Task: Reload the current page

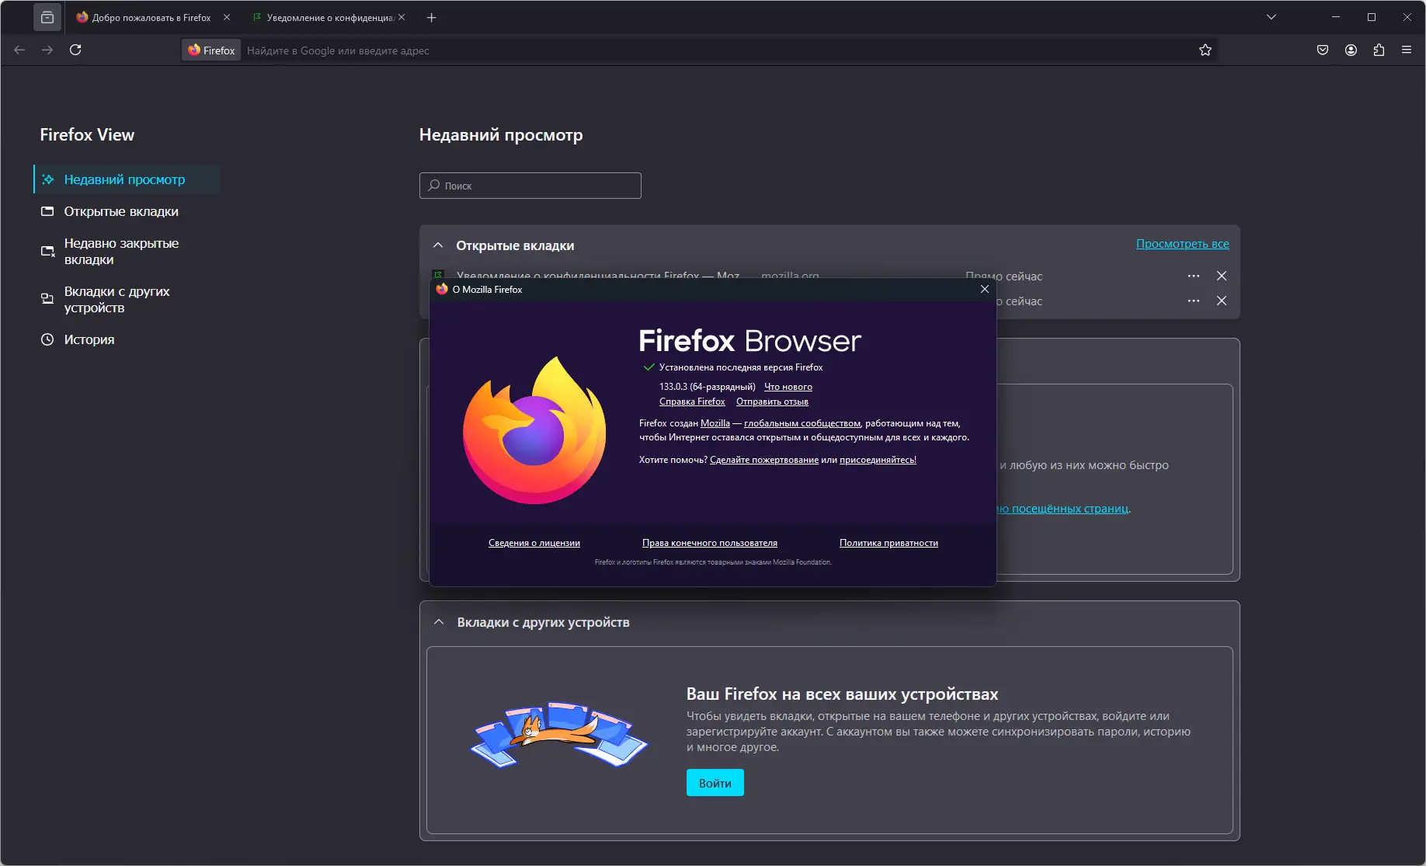Action: [75, 50]
